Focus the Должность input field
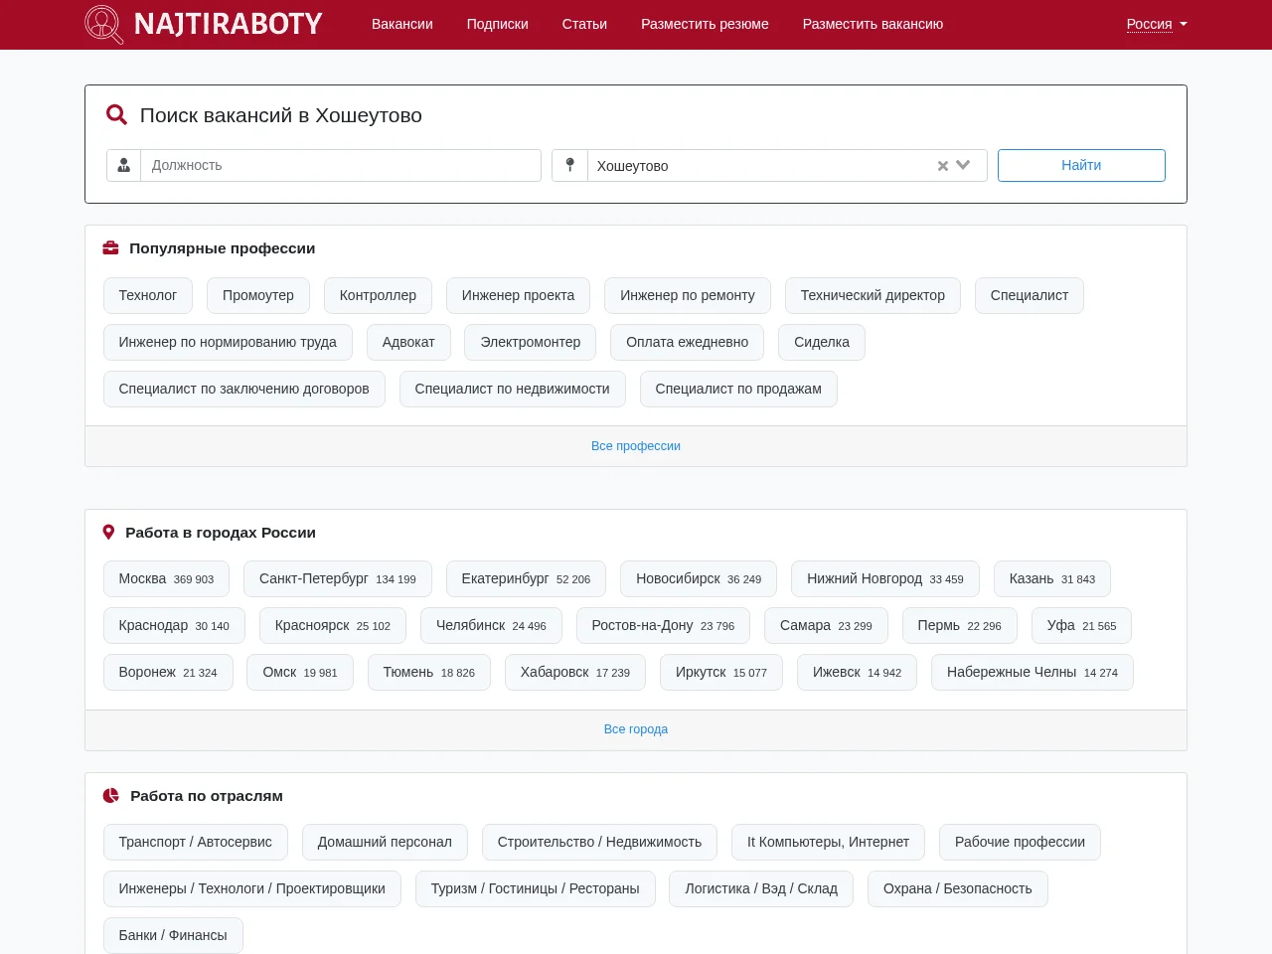The width and height of the screenshot is (1272, 954). [341, 166]
